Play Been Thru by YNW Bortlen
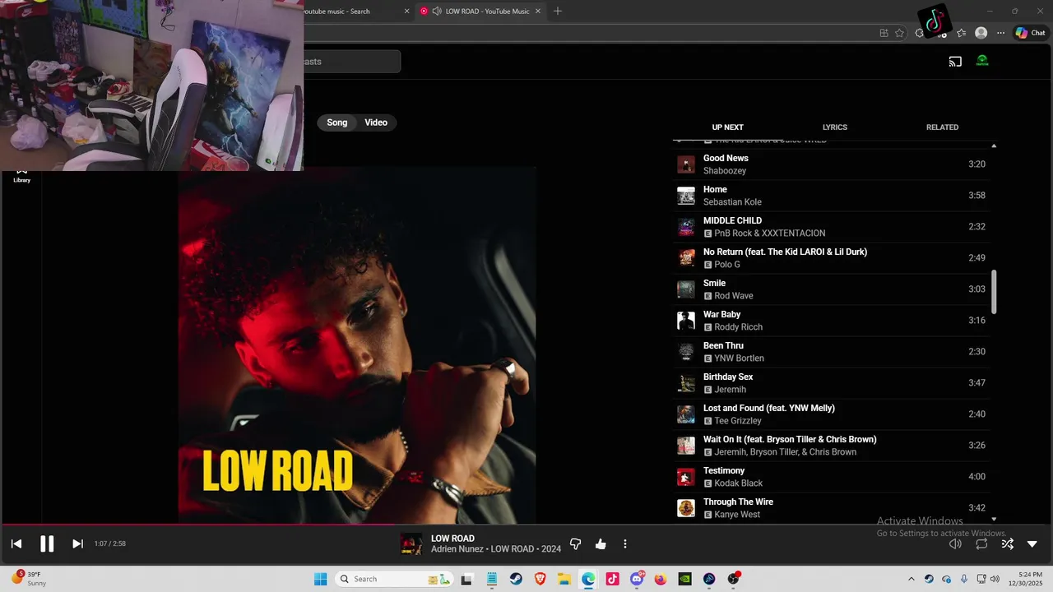The width and height of the screenshot is (1053, 592). [832, 352]
